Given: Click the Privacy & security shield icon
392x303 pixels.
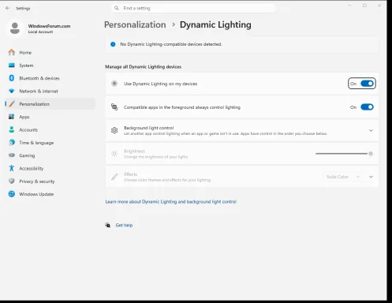Looking at the screenshot, I should [12, 181].
